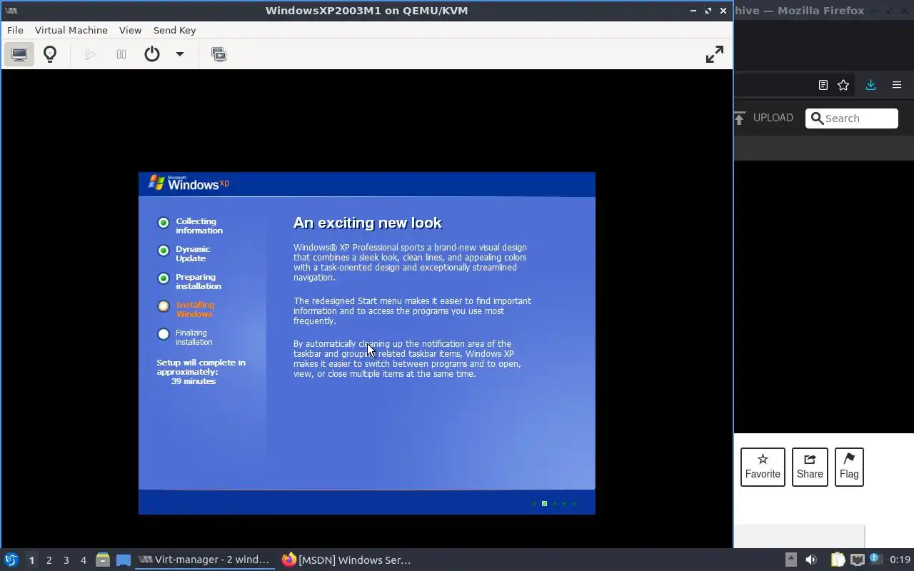Screen dimensions: 914x571
Task: Select Firefox MSDN taskbar entry
Action: pyautogui.click(x=346, y=560)
